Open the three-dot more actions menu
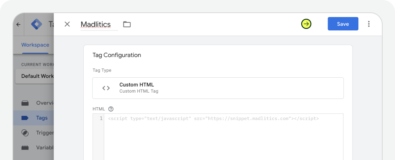The height and width of the screenshot is (160, 395). pos(369,24)
